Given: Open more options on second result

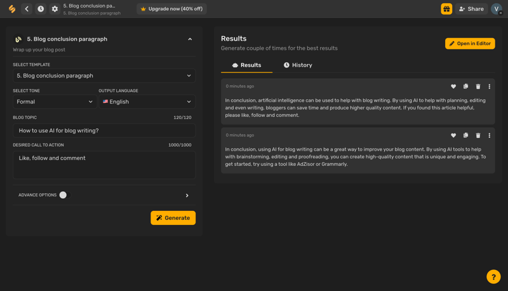Looking at the screenshot, I should tap(489, 135).
